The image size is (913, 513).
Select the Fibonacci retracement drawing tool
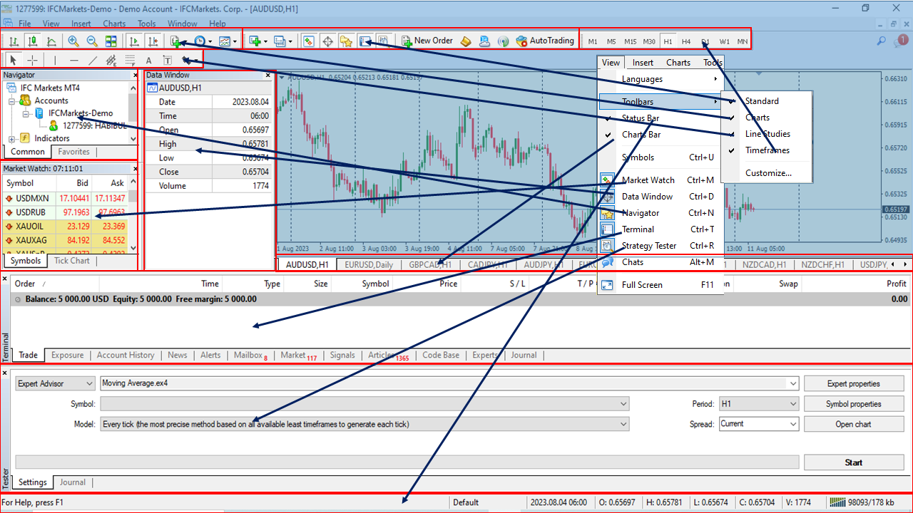click(x=129, y=61)
